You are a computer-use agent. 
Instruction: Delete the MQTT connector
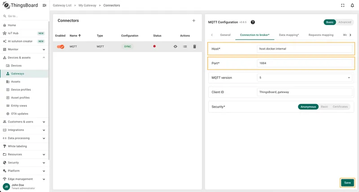(x=194, y=47)
